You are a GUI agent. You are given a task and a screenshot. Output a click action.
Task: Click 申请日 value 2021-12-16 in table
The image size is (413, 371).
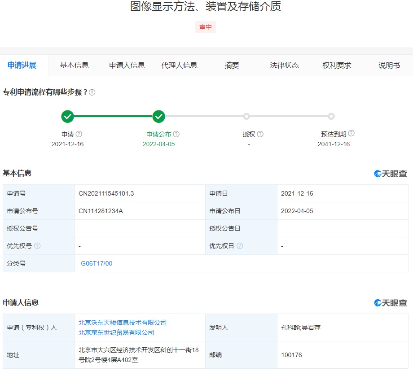click(297, 193)
